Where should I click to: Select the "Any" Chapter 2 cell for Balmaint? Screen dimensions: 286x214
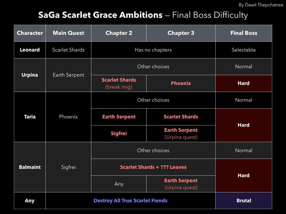coord(119,184)
